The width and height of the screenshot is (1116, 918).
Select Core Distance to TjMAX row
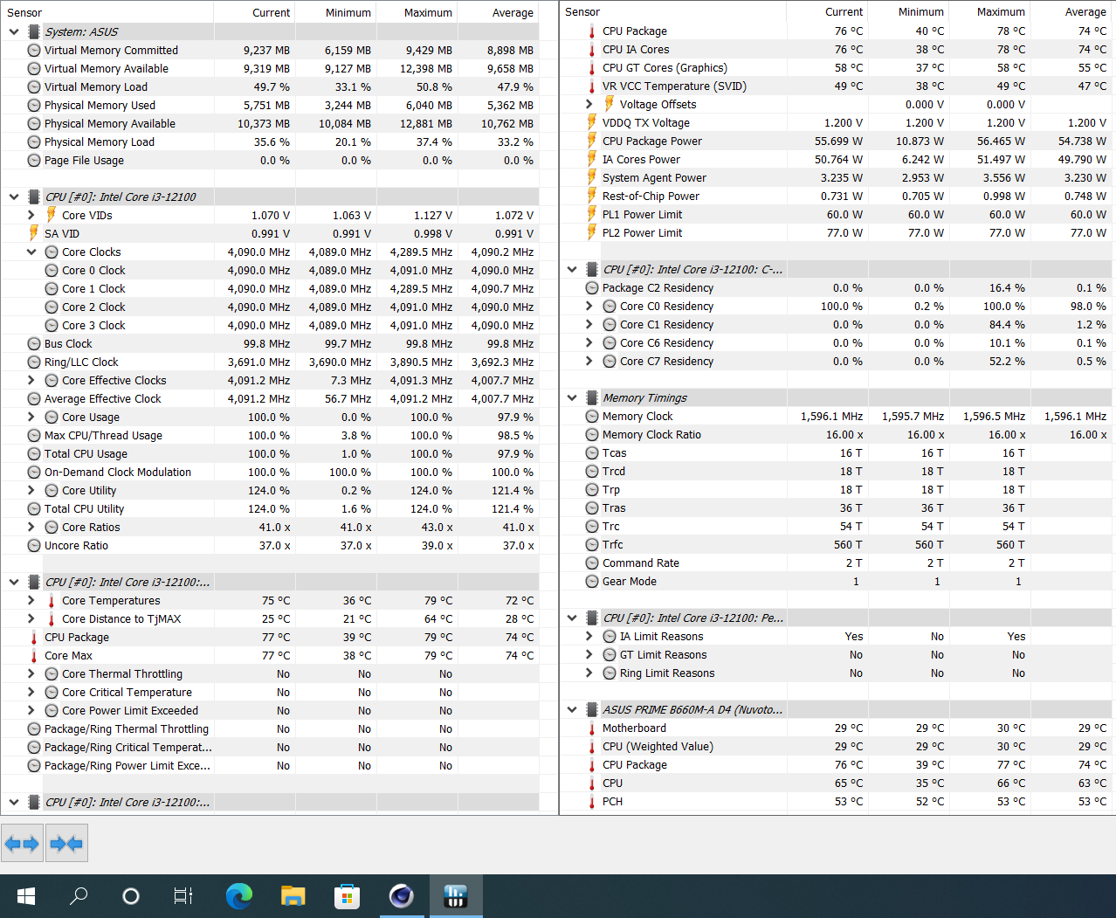click(x=270, y=618)
